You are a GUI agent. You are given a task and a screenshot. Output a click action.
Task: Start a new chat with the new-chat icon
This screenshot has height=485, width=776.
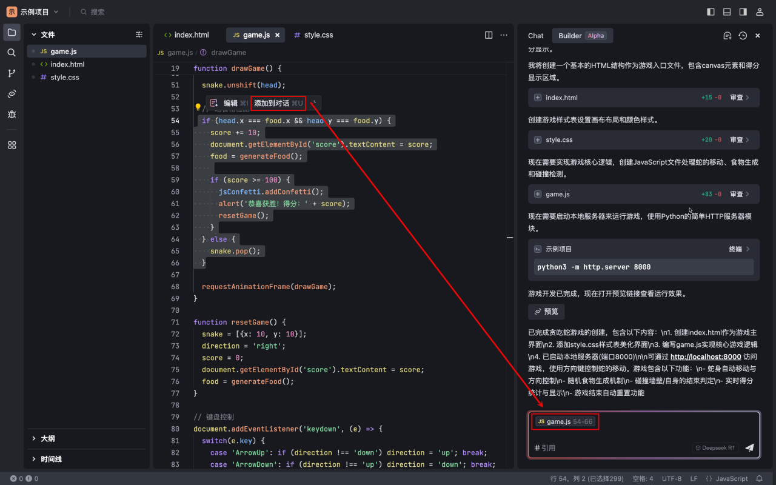pos(727,35)
